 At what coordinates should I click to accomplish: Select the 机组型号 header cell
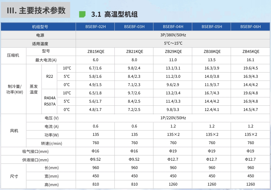[38, 27]
